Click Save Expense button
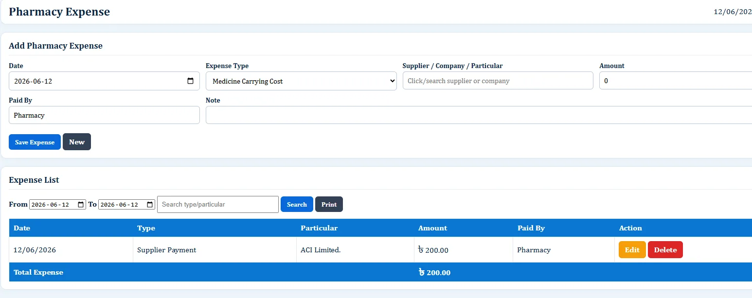The width and height of the screenshot is (752, 298). click(x=35, y=142)
